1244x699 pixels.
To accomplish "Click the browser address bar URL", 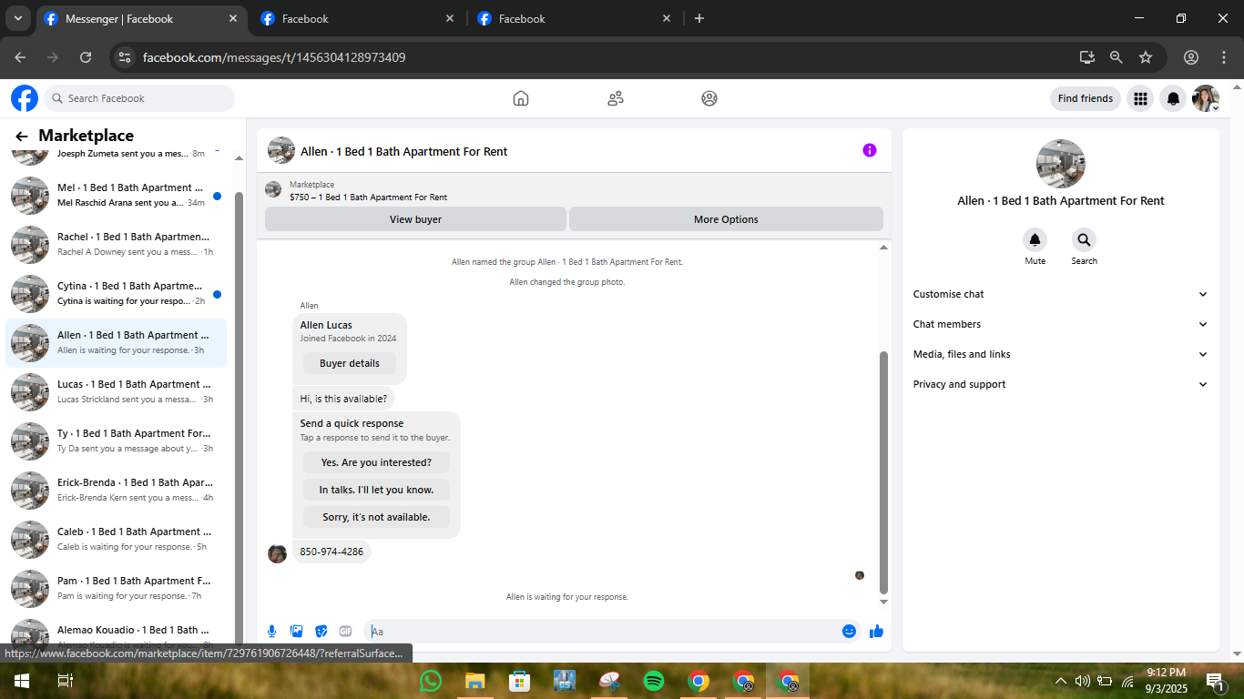I will tap(274, 57).
